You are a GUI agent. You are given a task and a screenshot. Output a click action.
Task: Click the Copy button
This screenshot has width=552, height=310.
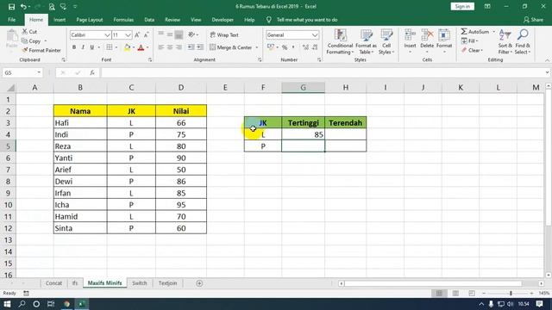(31, 41)
